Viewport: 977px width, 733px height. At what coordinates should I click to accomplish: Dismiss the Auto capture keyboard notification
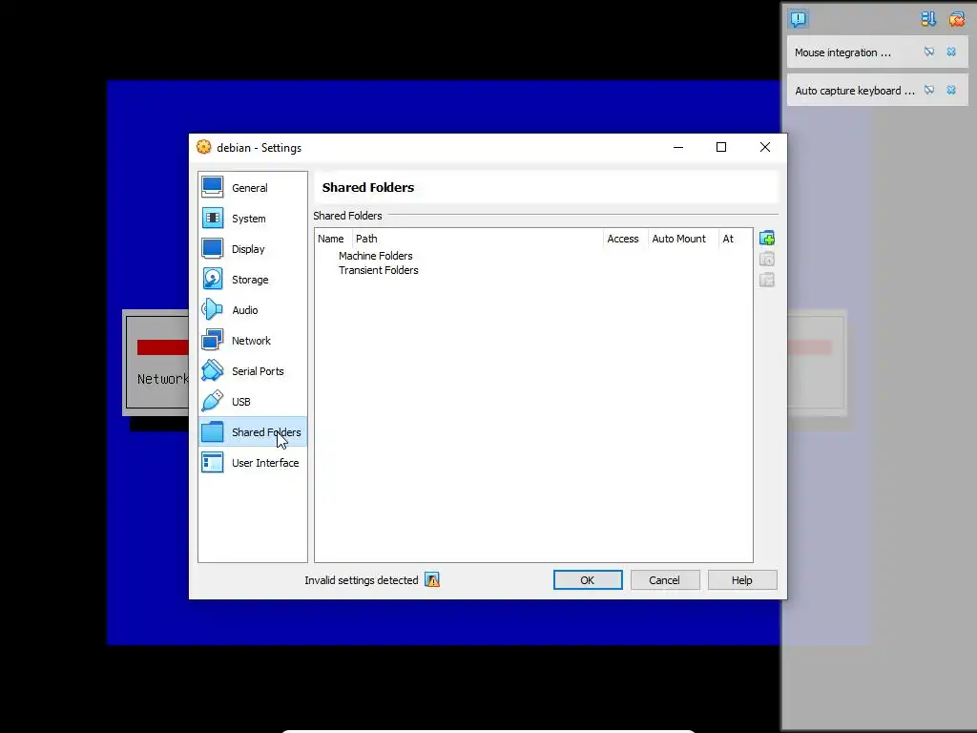coord(951,90)
